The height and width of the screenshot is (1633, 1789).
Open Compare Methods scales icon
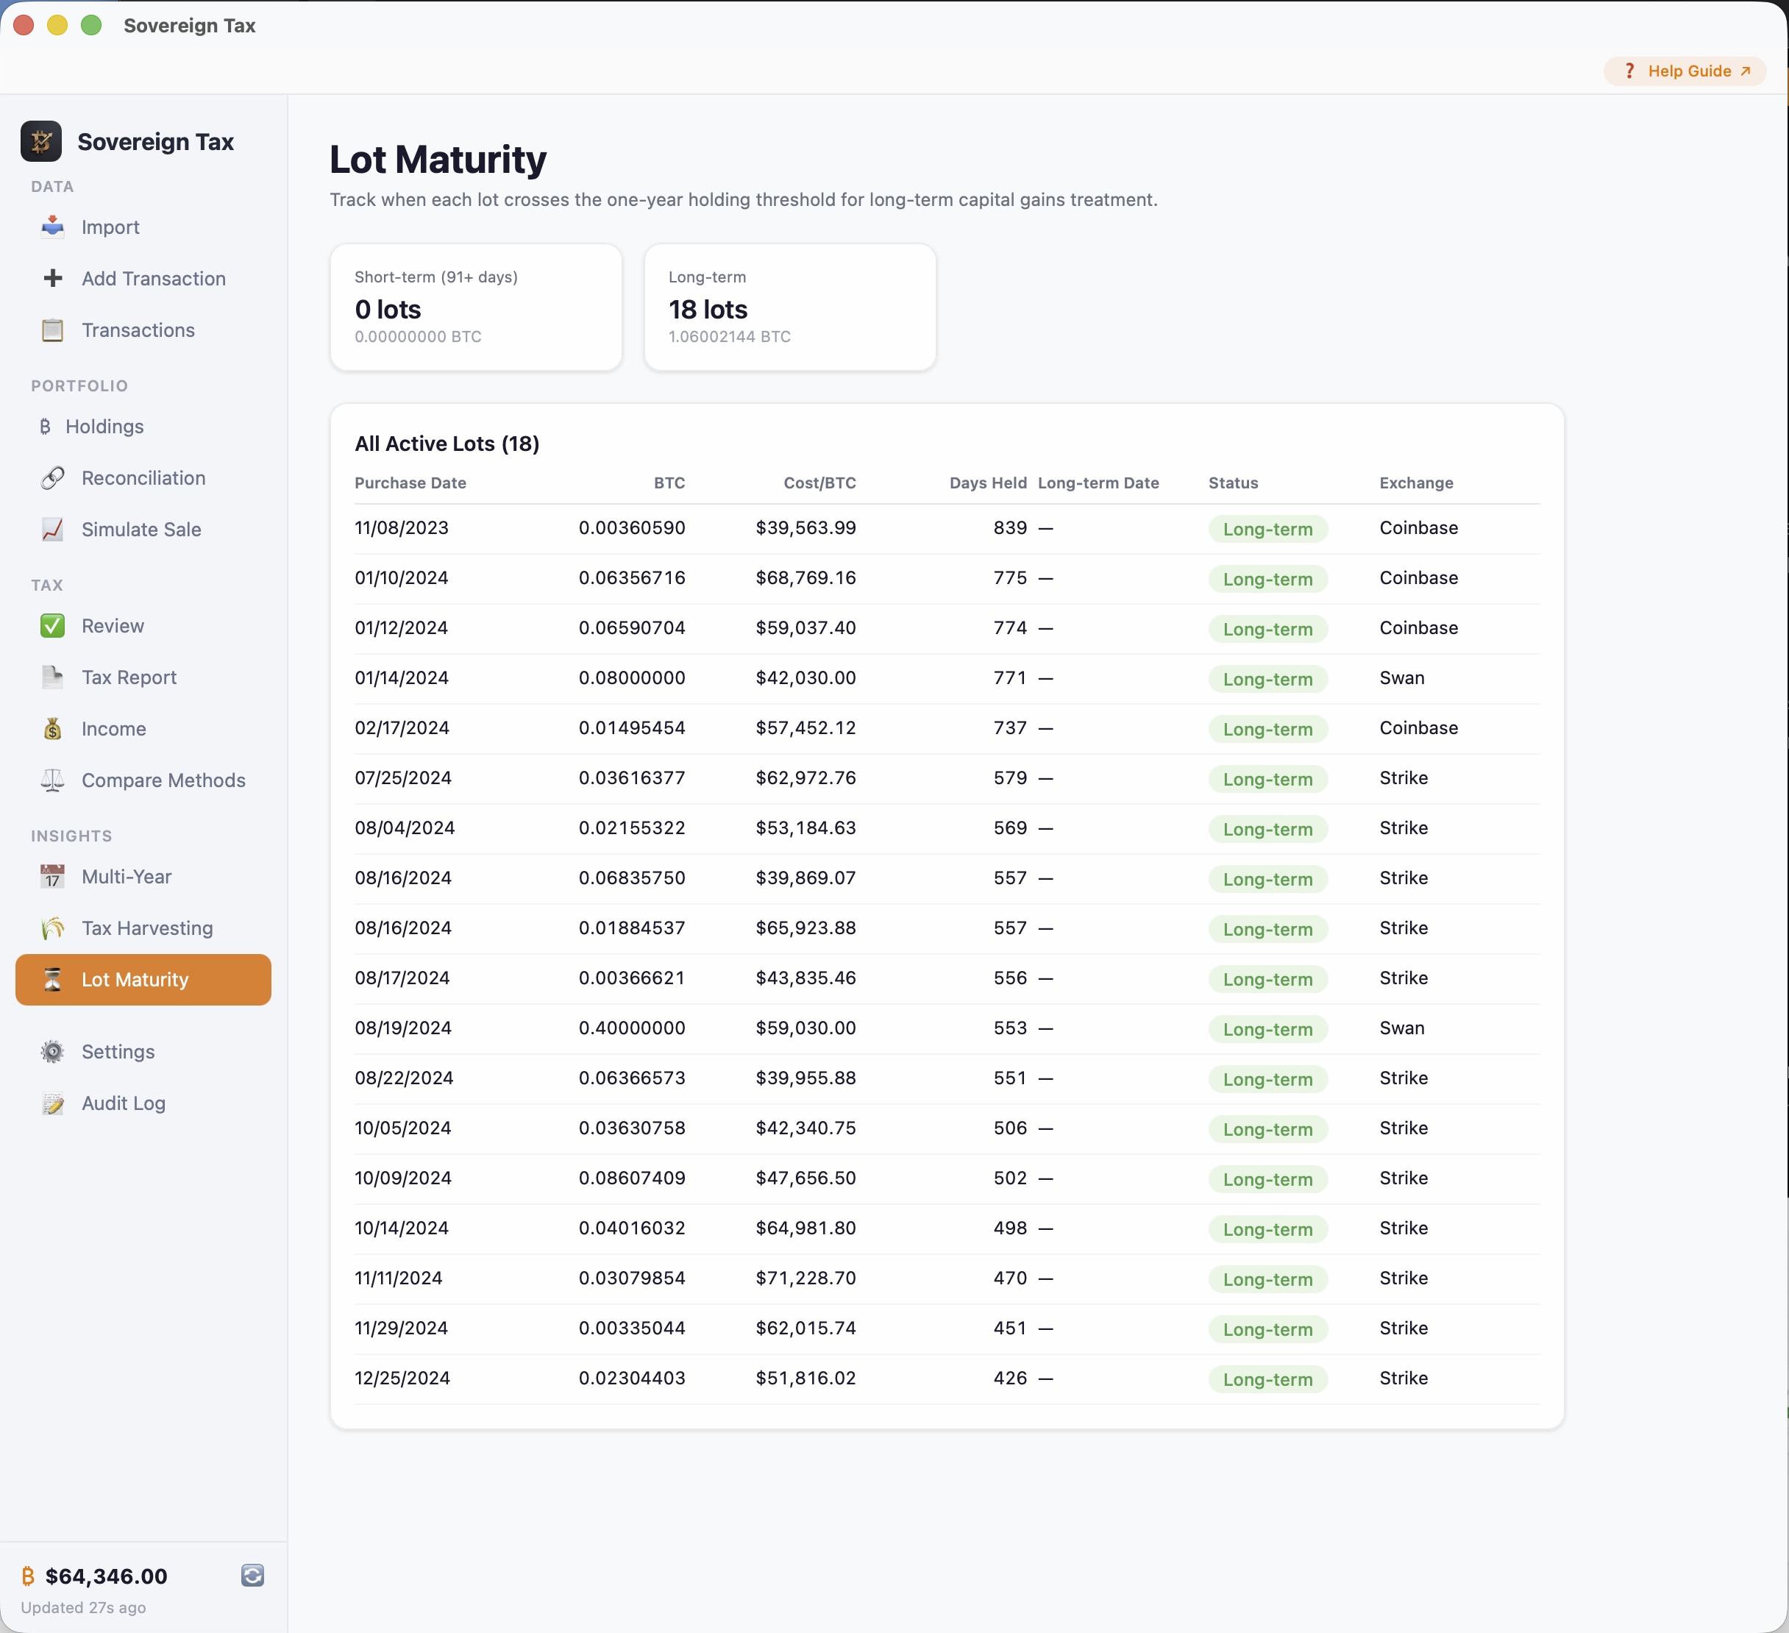pyautogui.click(x=52, y=781)
